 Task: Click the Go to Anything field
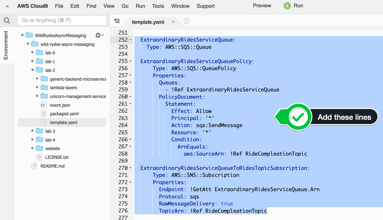62,20
